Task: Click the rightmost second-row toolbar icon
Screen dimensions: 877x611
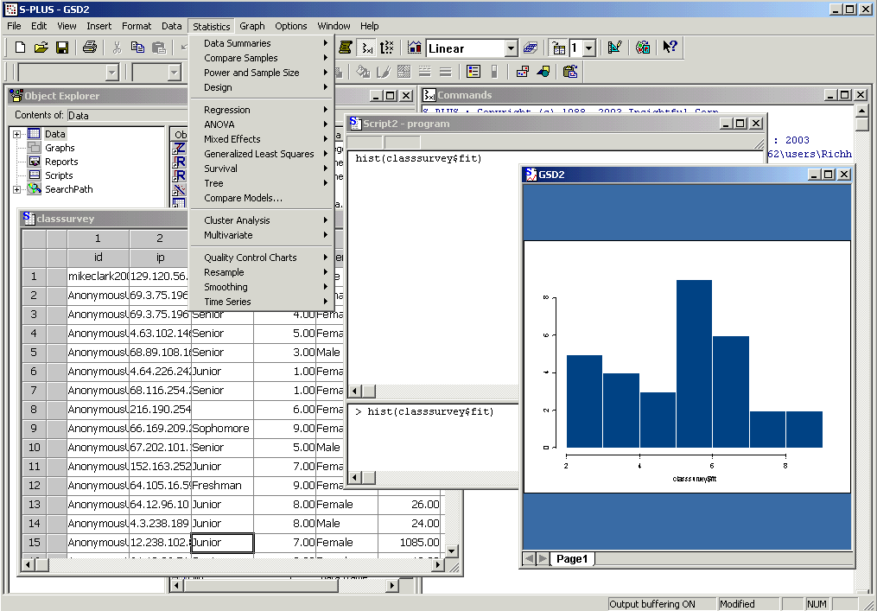Action: coord(570,72)
